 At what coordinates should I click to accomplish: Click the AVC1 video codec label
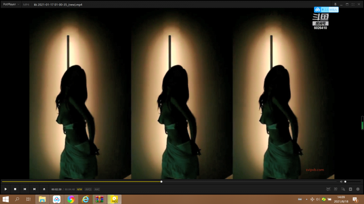coord(88,189)
